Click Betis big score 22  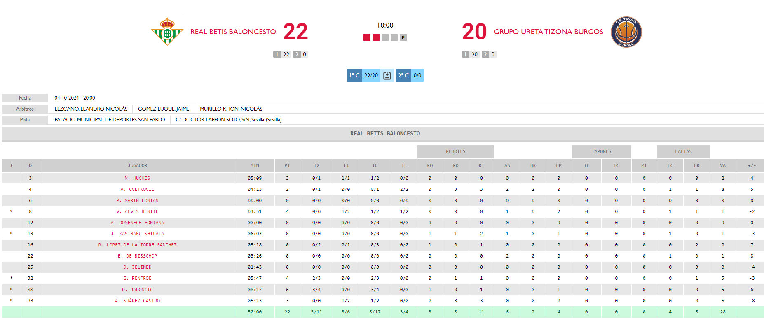tap(295, 32)
